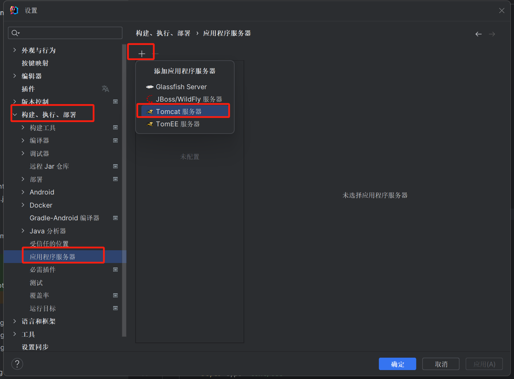Choose Tomcat 服务器 from the popup
This screenshot has width=514, height=379.
pyautogui.click(x=185, y=112)
